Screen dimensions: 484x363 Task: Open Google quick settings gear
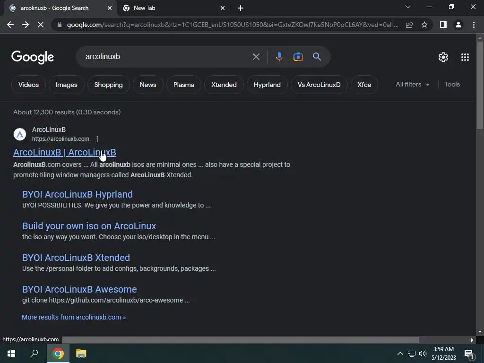(x=443, y=57)
